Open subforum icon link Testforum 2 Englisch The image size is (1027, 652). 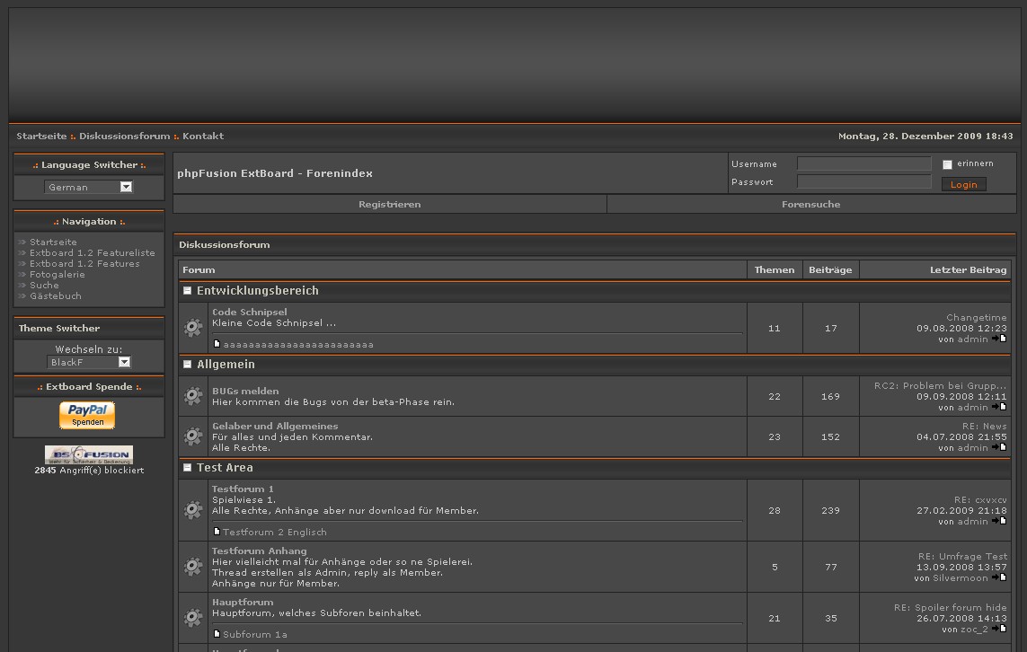217,532
